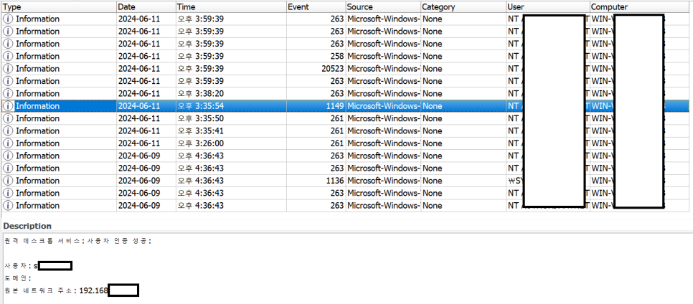Click the time cell 오후 3:26:00
The width and height of the screenshot is (693, 304).
click(231, 143)
